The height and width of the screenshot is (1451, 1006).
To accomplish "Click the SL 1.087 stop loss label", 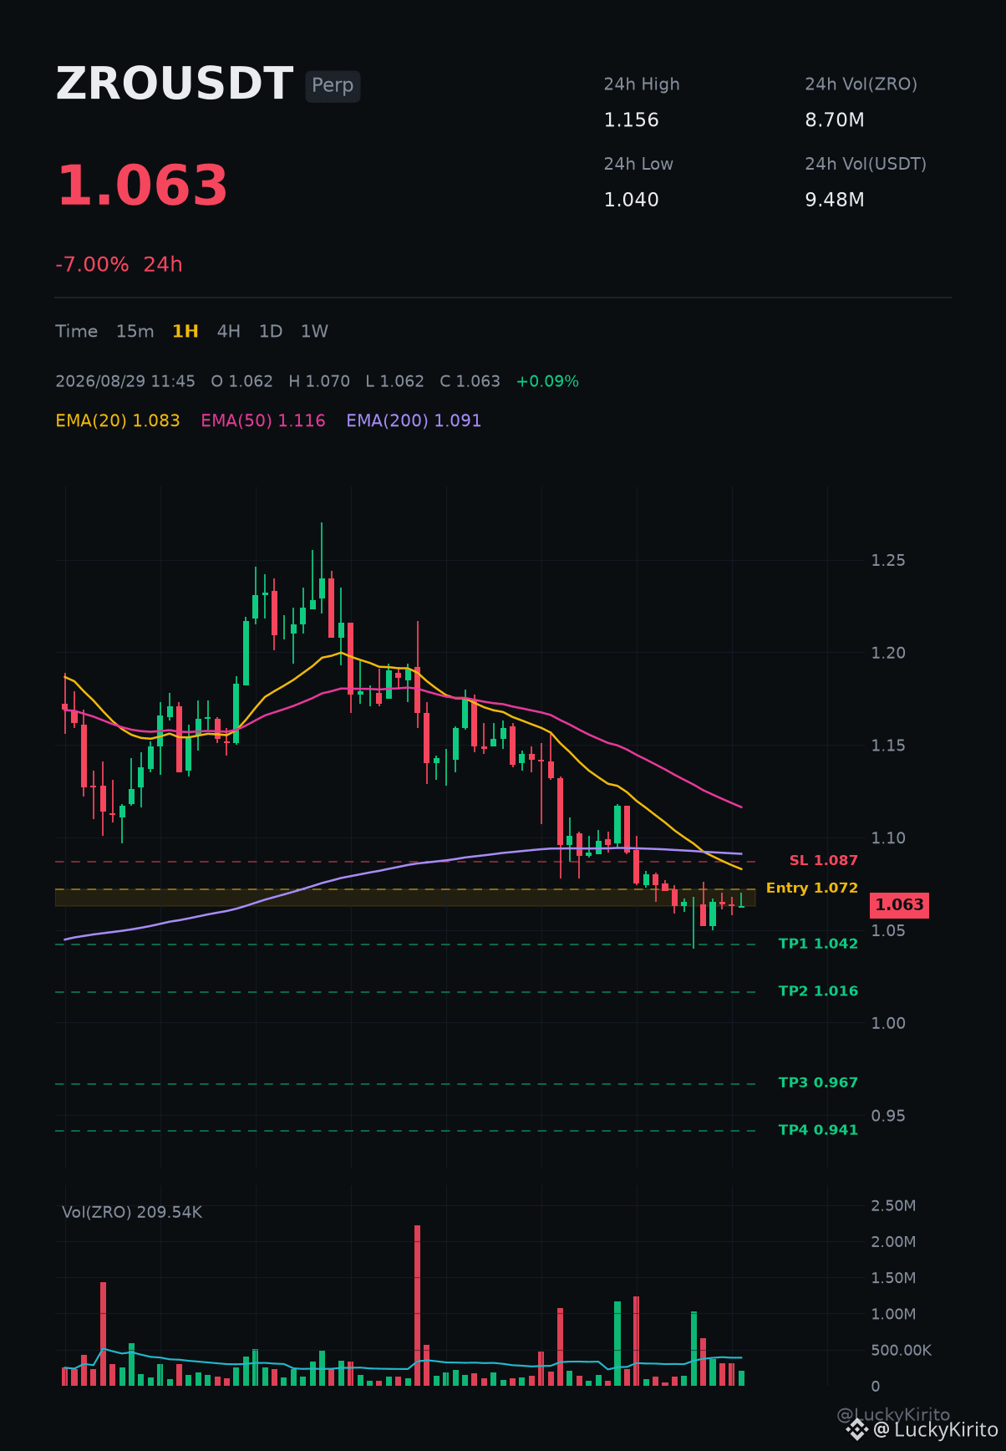I will click(x=823, y=861).
